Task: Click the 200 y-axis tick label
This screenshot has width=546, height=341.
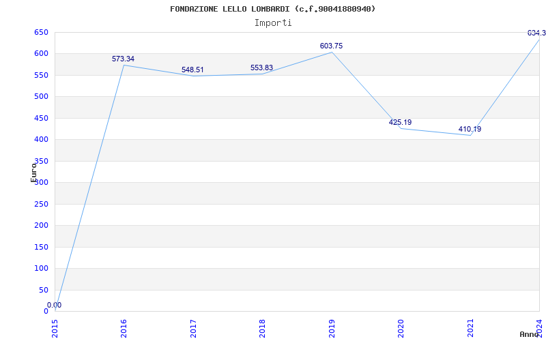Action: (x=41, y=226)
